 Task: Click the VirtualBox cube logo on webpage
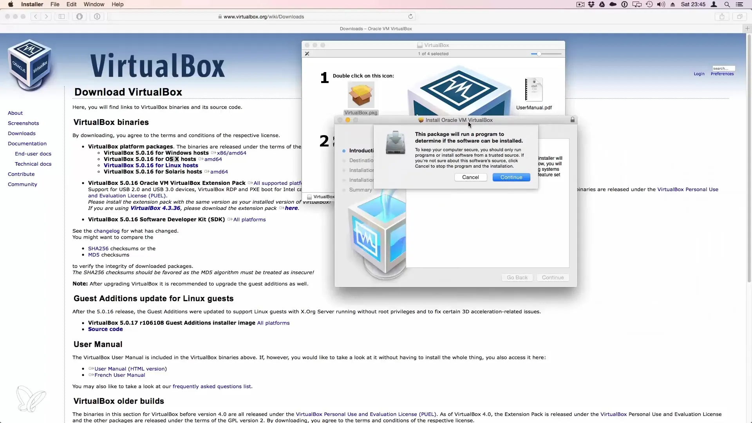pyautogui.click(x=30, y=65)
